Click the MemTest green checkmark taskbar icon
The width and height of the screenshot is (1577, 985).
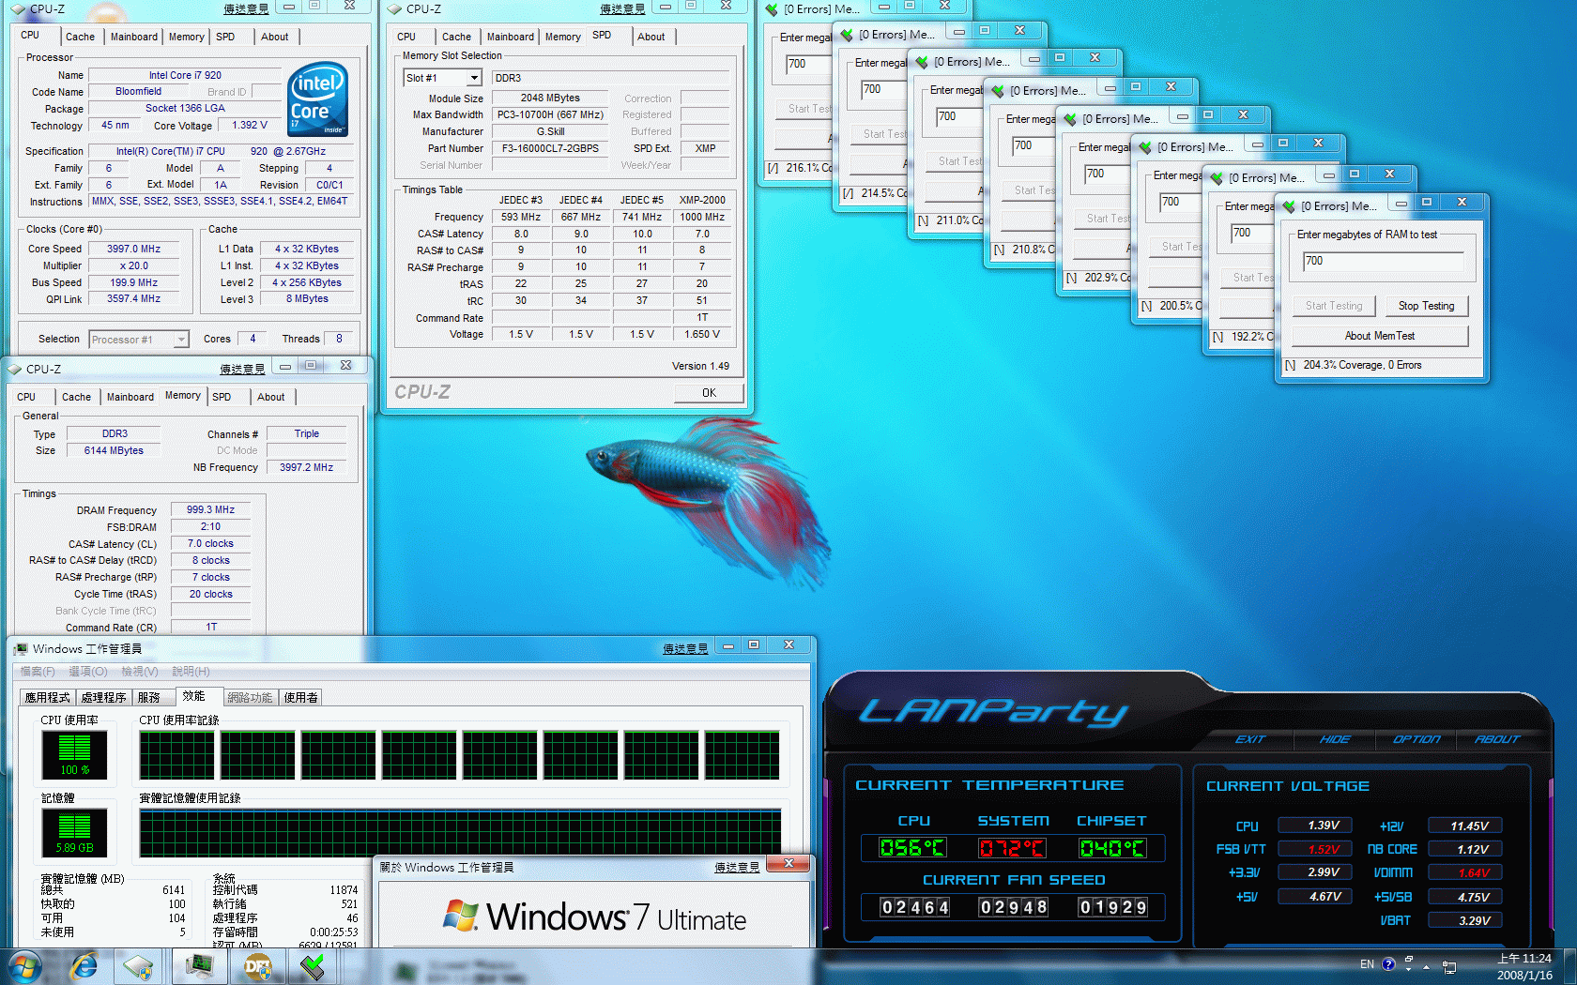313,966
